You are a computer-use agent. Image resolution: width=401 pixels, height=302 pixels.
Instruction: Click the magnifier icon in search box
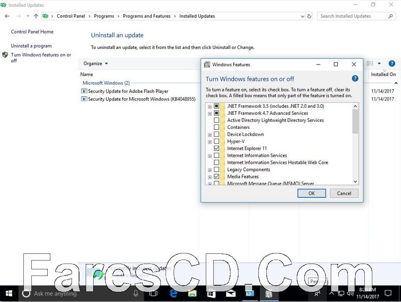(390, 16)
